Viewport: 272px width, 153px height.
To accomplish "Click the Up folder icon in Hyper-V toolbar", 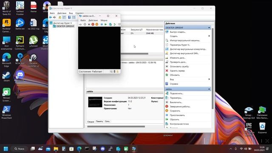I will [x=60, y=17].
